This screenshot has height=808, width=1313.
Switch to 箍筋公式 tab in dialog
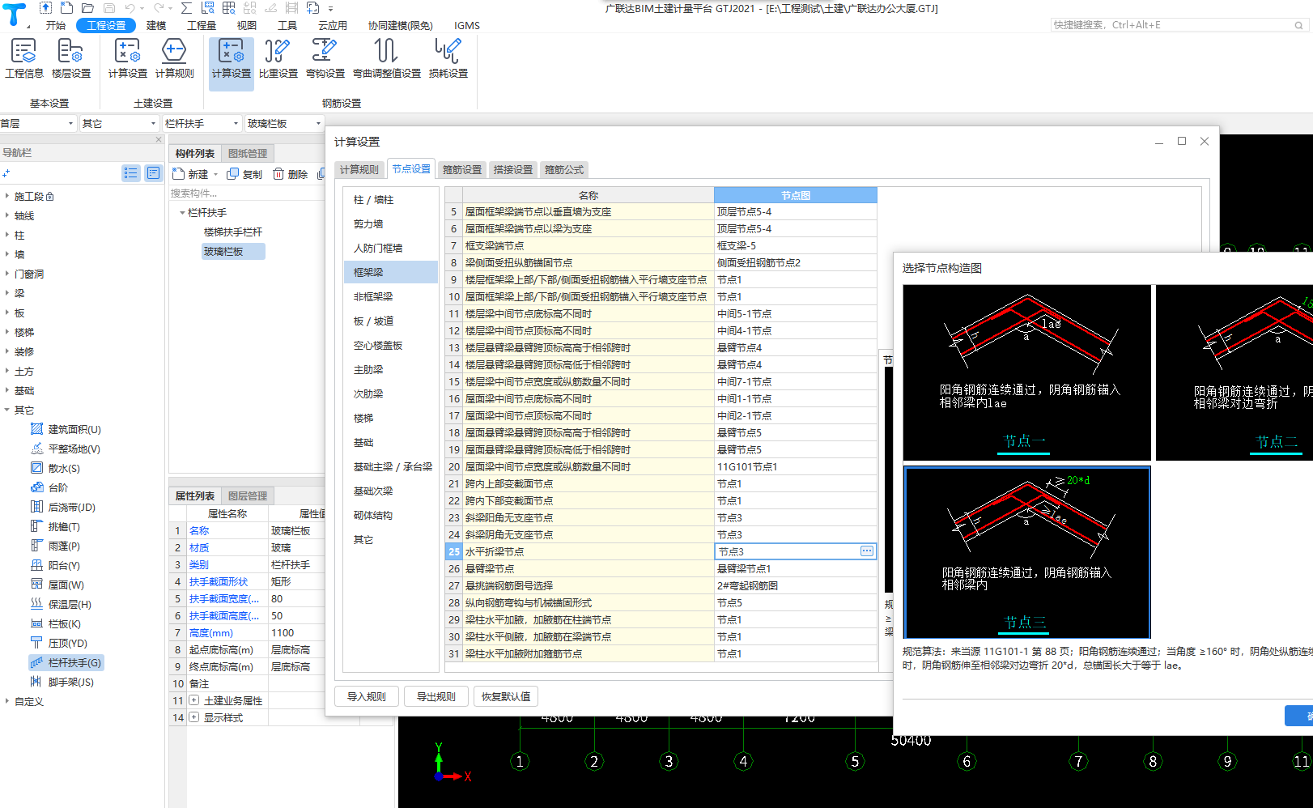coord(564,169)
